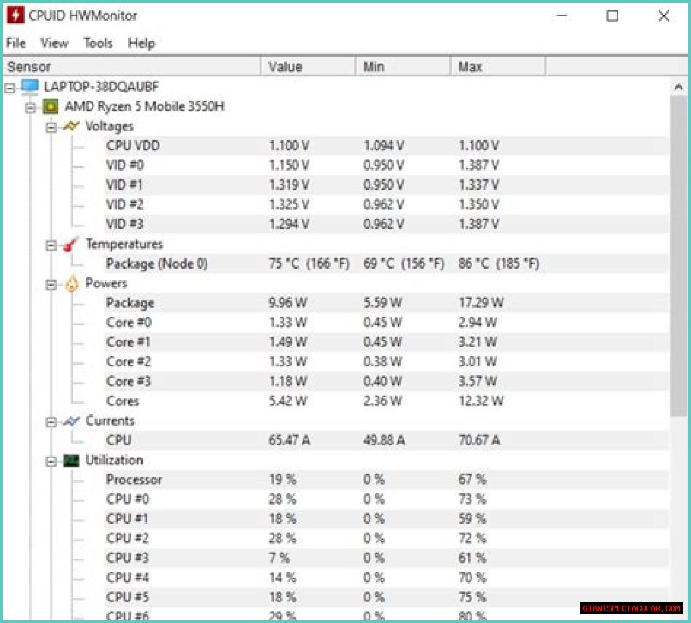The height and width of the screenshot is (623, 691).
Task: Open the Tools menu
Action: [98, 43]
